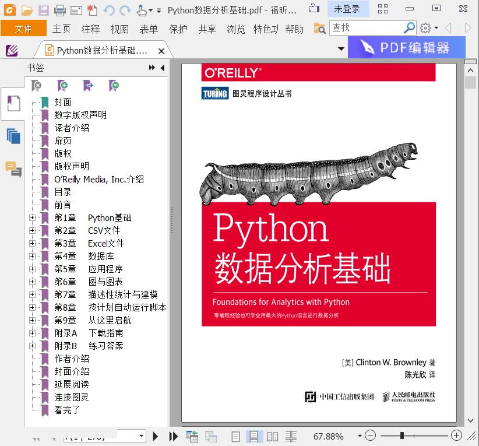
Task: Open the quick access toolbar dropdown
Action: coord(159,10)
